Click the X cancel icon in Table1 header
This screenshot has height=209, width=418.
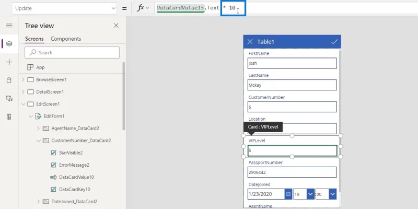(250, 42)
